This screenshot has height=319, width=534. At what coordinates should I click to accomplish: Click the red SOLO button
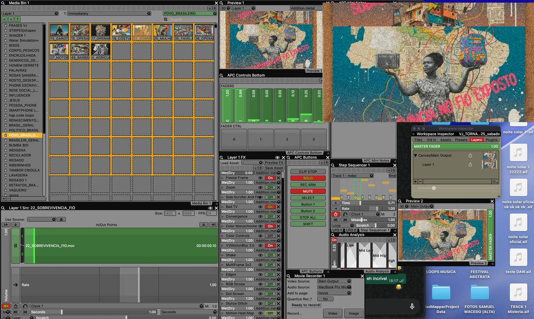tap(308, 178)
